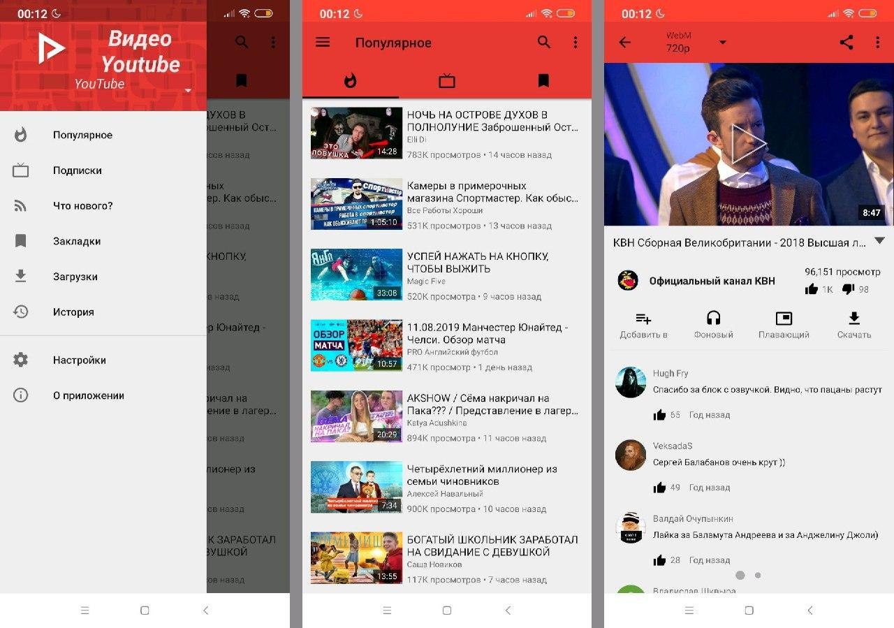Open thumbnail of БОГАТЫЙ ШКОЛЬНИК video
The image size is (894, 628).
(356, 558)
